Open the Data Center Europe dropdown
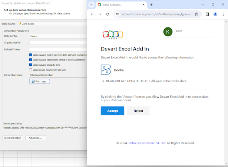Image resolution: width=228 pixels, height=167 pixels. click(x=58, y=36)
